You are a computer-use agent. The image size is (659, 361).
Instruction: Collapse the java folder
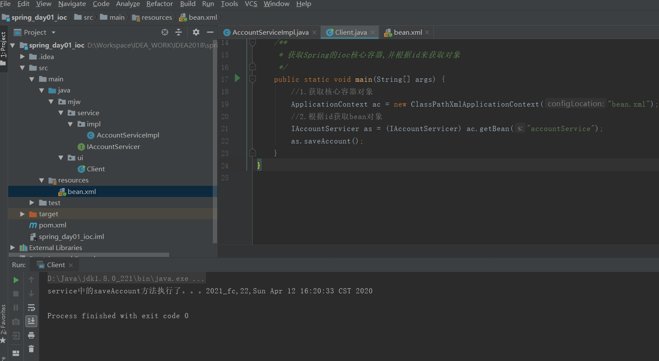(42, 90)
